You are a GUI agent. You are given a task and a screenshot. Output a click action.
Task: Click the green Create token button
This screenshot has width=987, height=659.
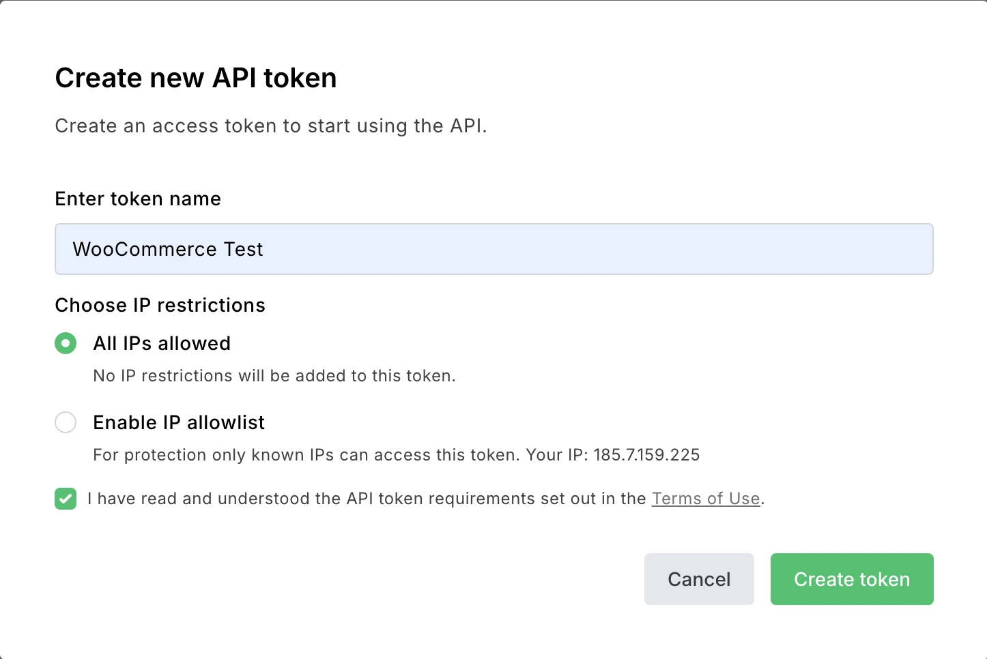(x=851, y=579)
